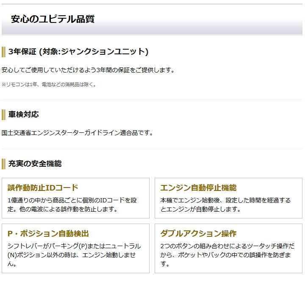Click the 充実の安全機能 heading
Image resolution: width=305 pixels, height=297 pixels.
pos(35,163)
